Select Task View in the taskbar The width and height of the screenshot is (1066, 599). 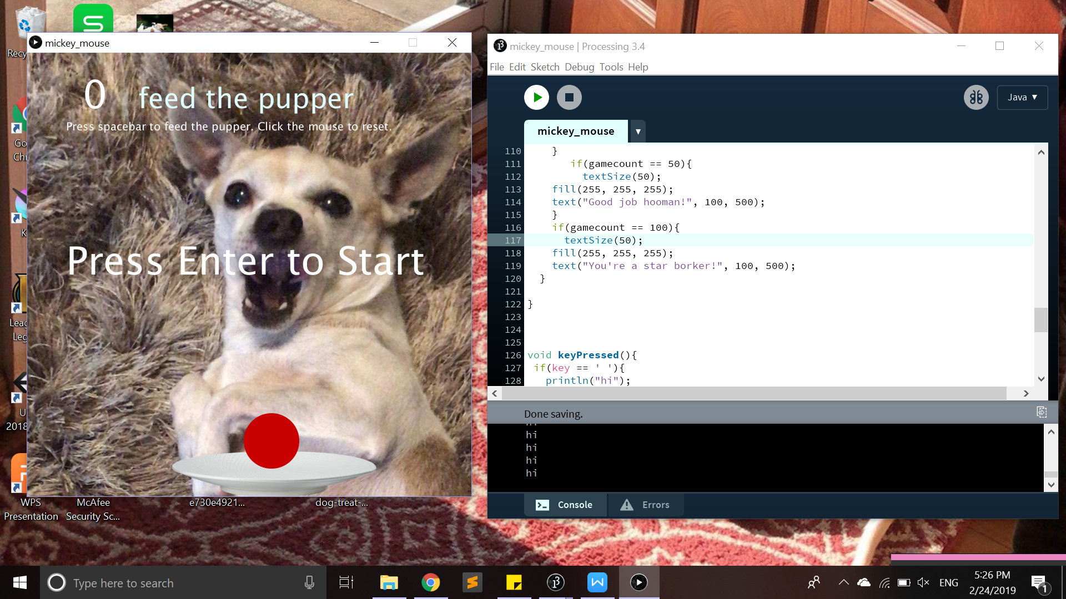tap(345, 582)
